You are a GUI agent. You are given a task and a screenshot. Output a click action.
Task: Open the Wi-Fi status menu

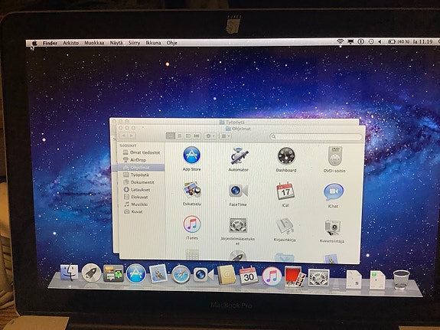(340, 41)
